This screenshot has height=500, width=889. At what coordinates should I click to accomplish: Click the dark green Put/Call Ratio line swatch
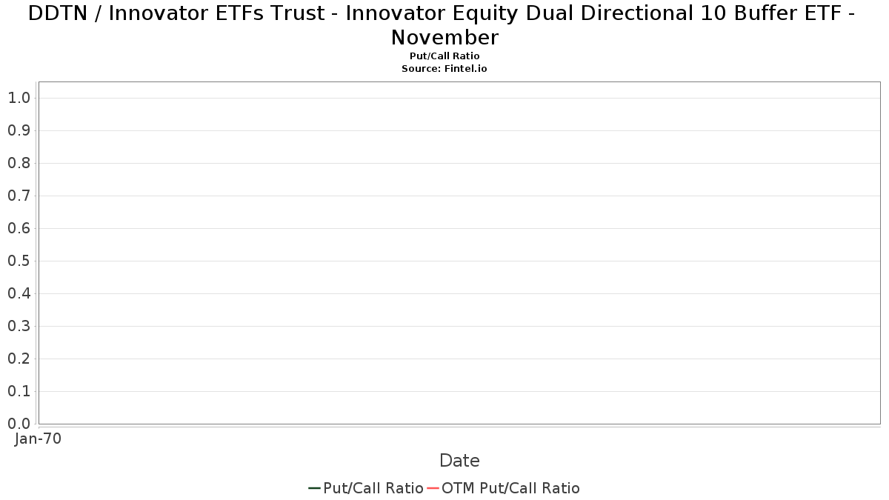tap(314, 488)
